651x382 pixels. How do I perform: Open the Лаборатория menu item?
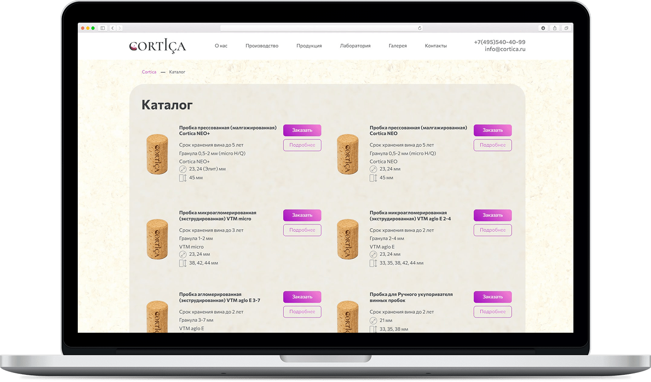[355, 46]
